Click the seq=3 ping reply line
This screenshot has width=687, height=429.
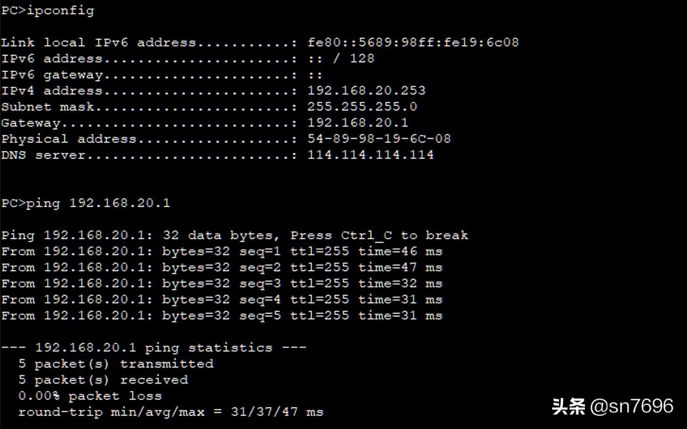tap(222, 283)
